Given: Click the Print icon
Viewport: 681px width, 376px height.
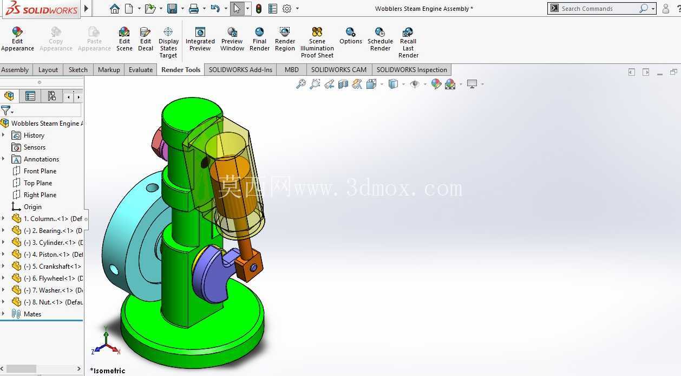Looking at the screenshot, I should point(194,9).
